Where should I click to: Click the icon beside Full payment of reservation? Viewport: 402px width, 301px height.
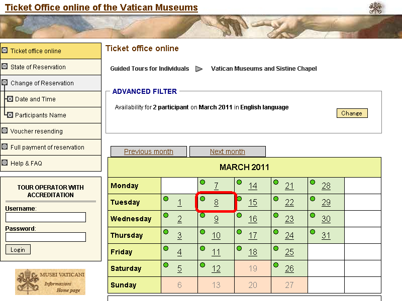pyautogui.click(x=5, y=146)
